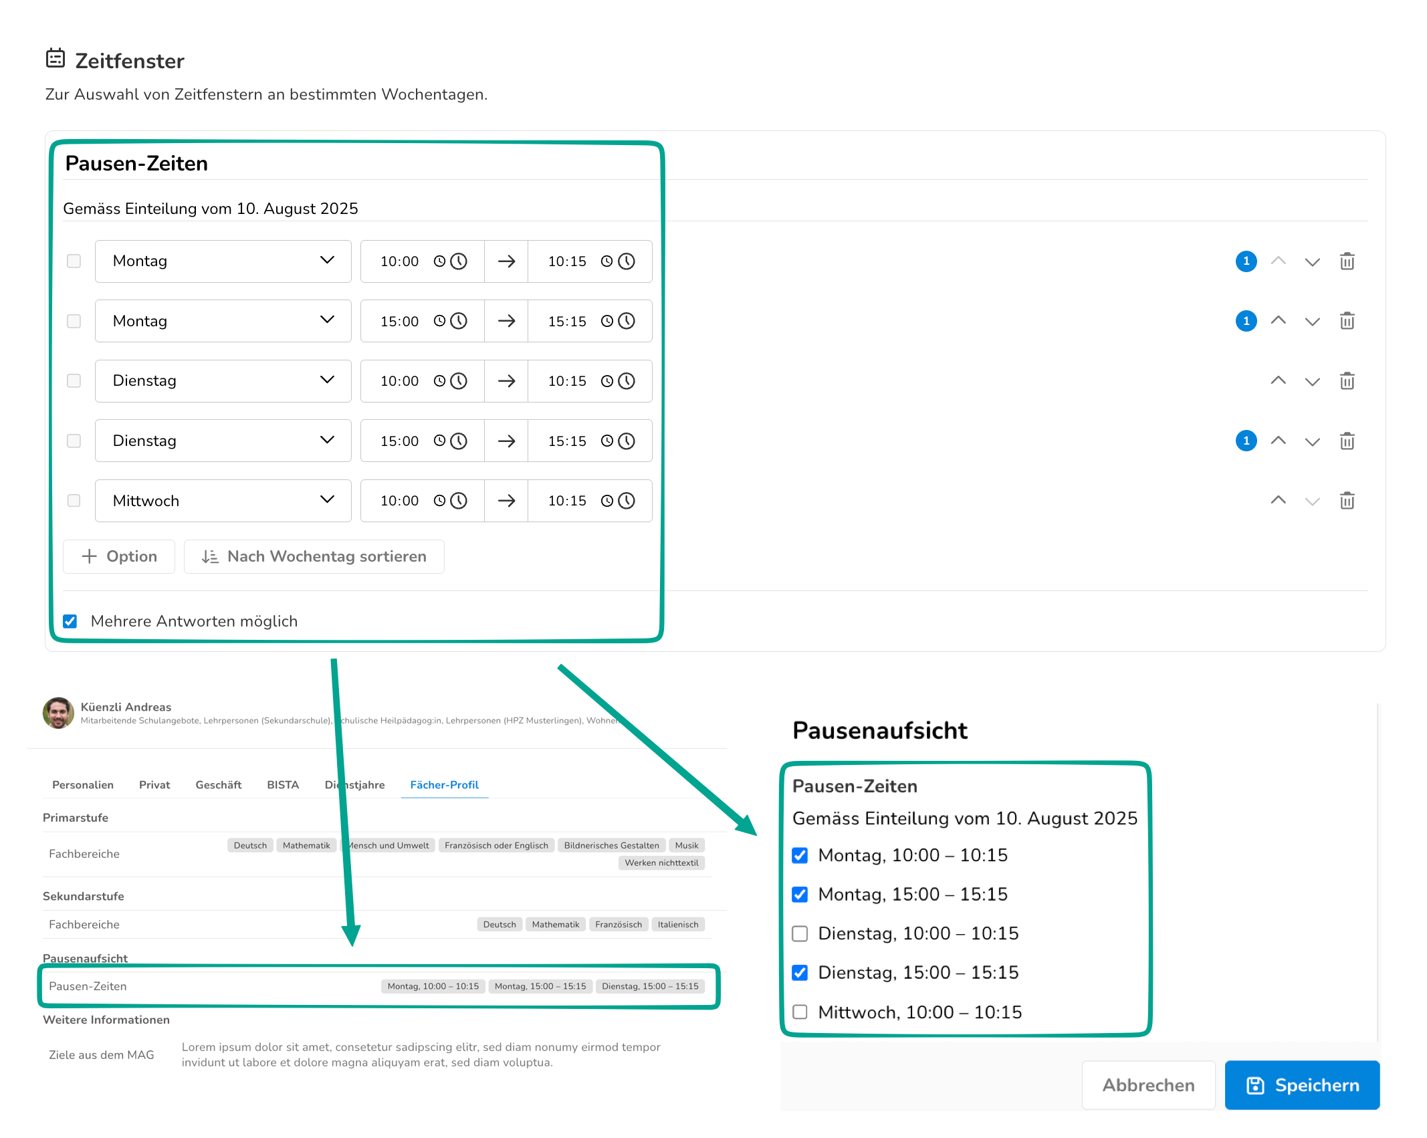Click the Speichern button
The width and height of the screenshot is (1427, 1138).
pos(1302,1085)
